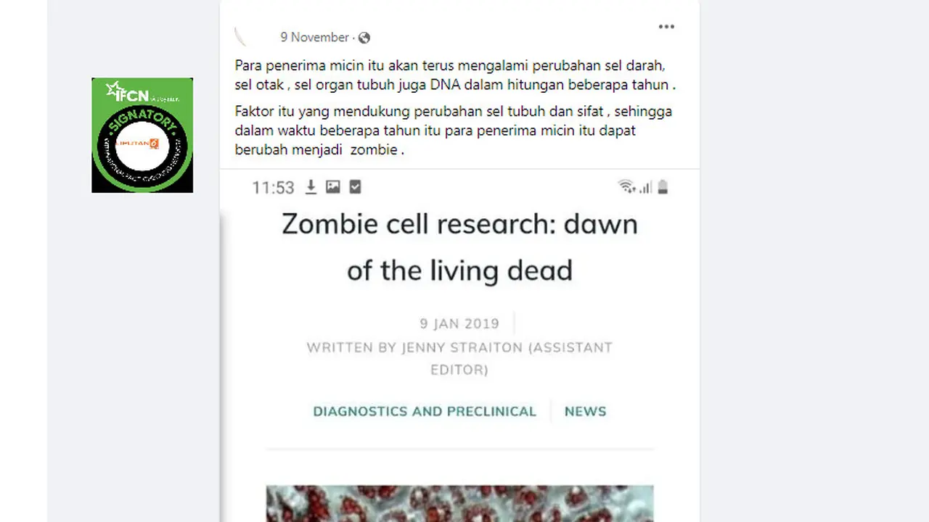Click the poster's profile avatar

[242, 36]
